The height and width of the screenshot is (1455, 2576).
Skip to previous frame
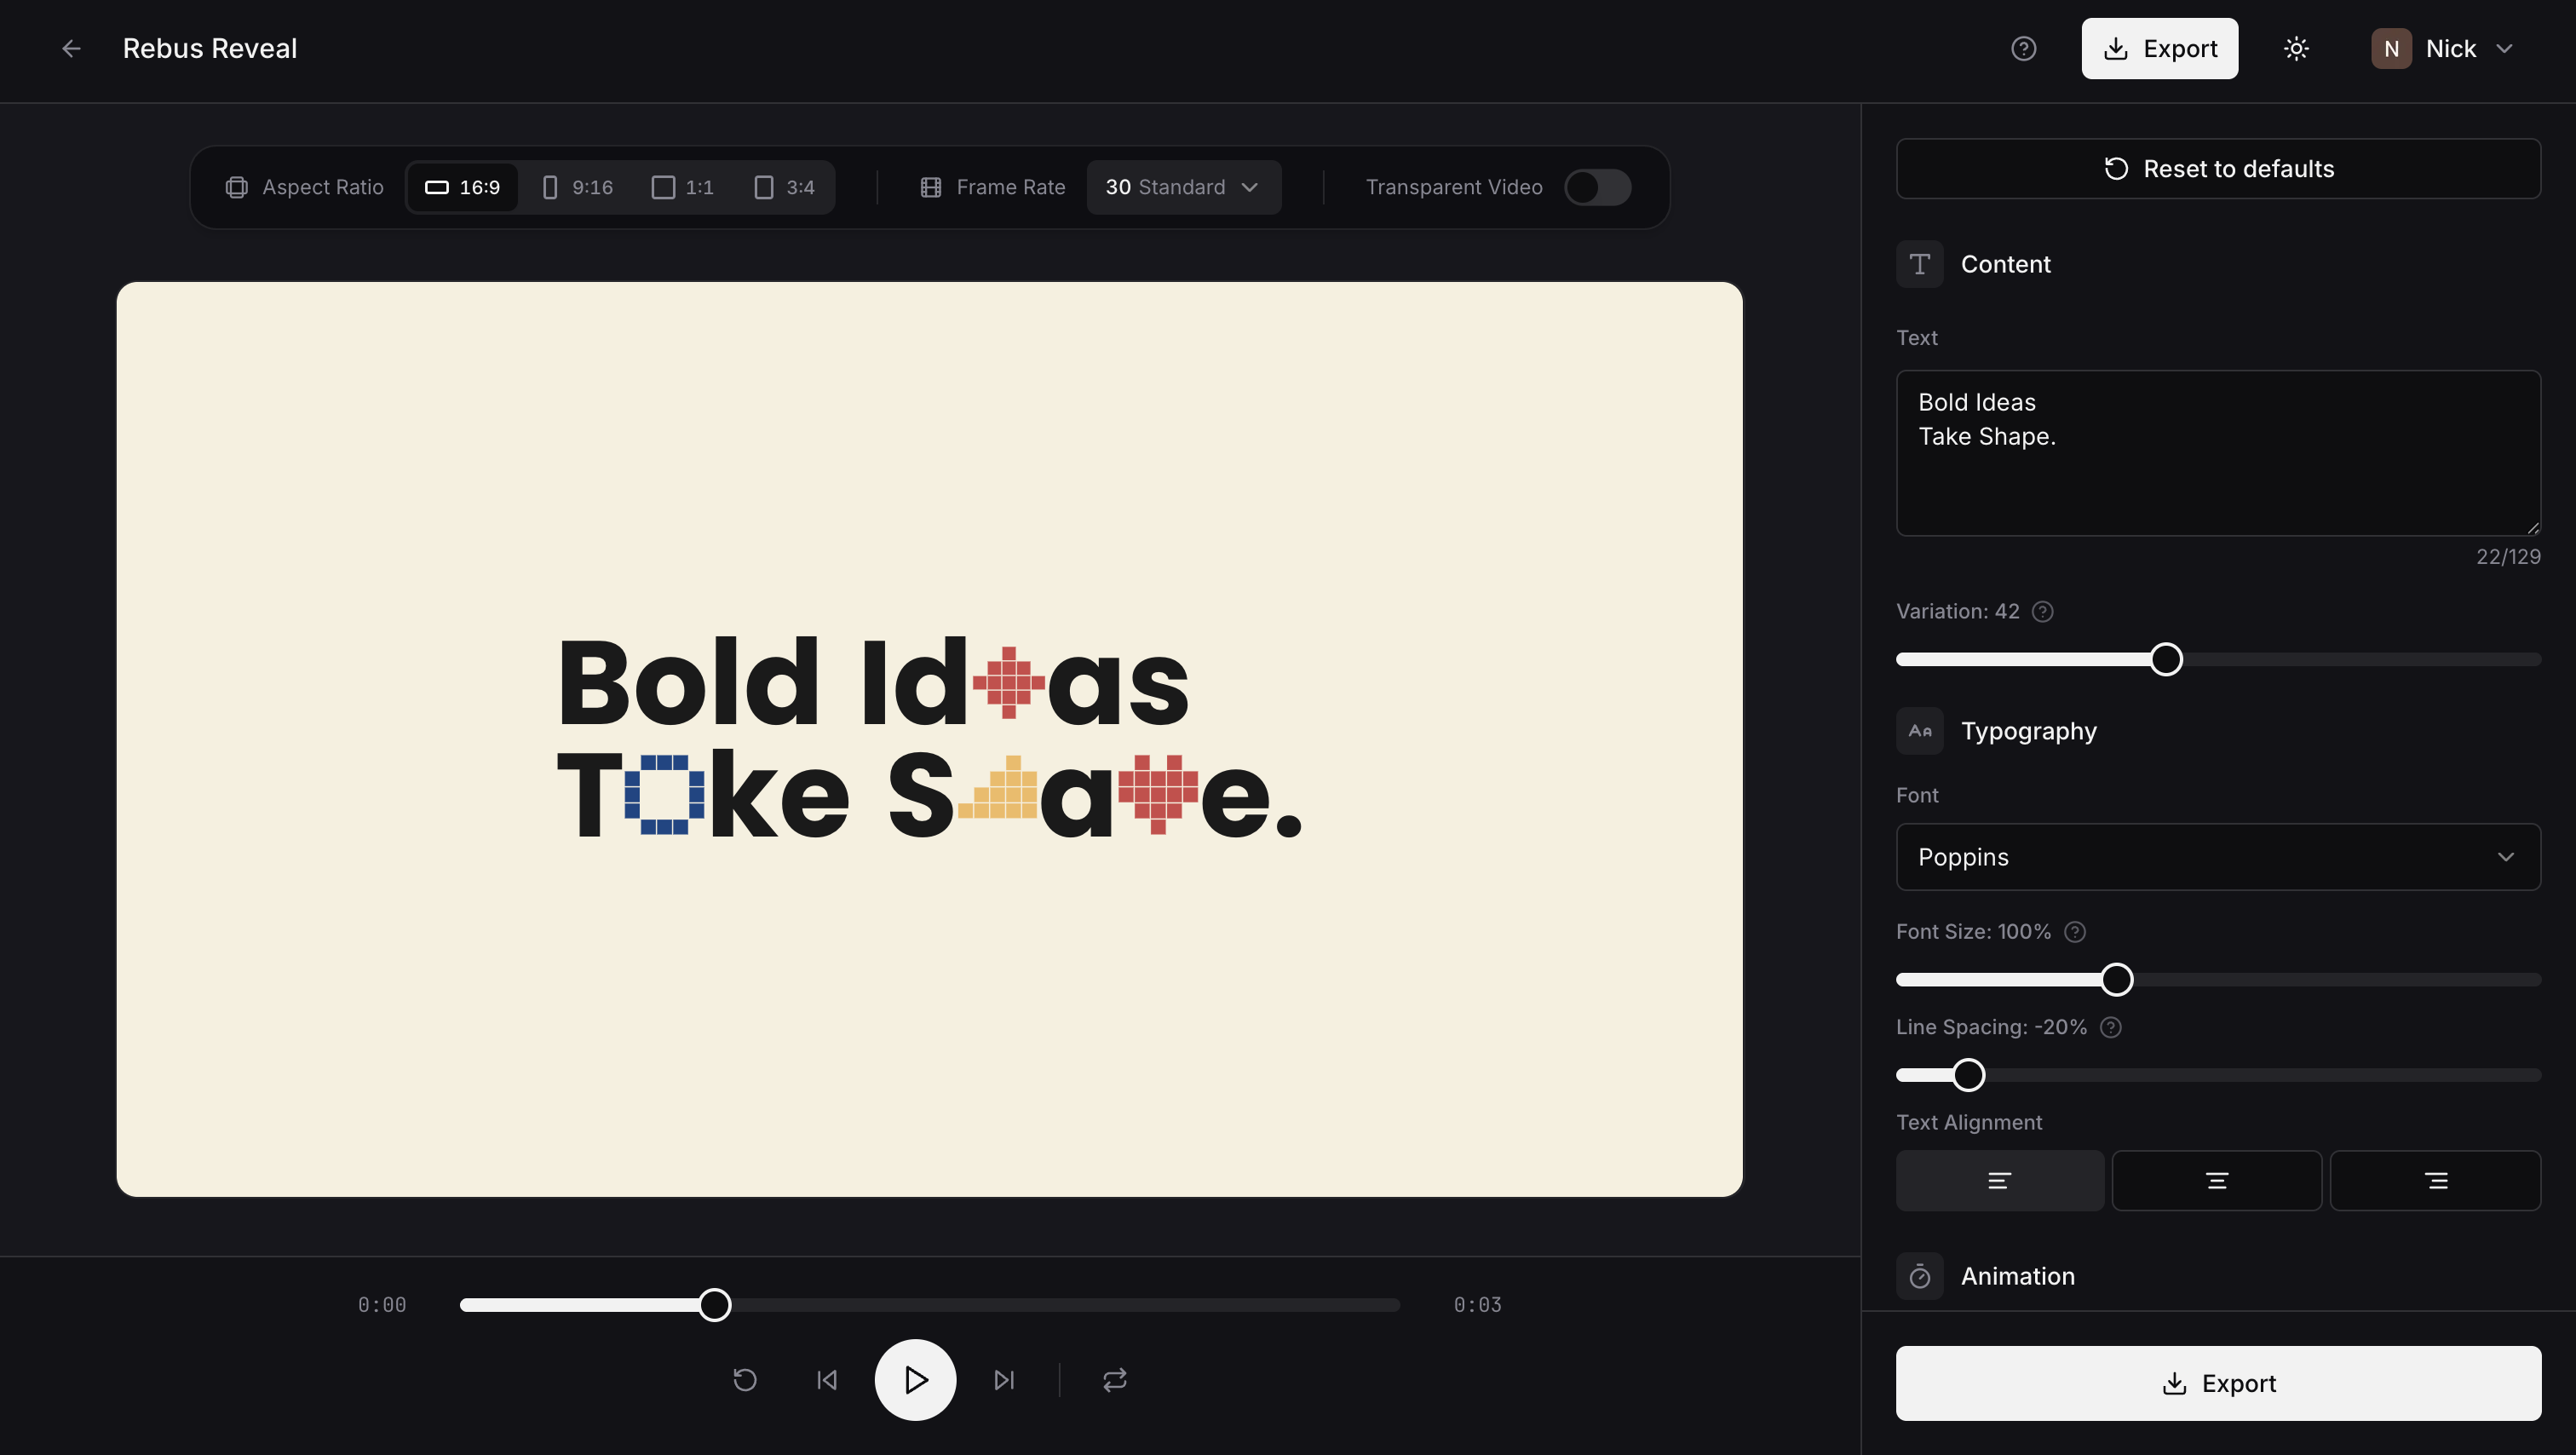pos(827,1380)
